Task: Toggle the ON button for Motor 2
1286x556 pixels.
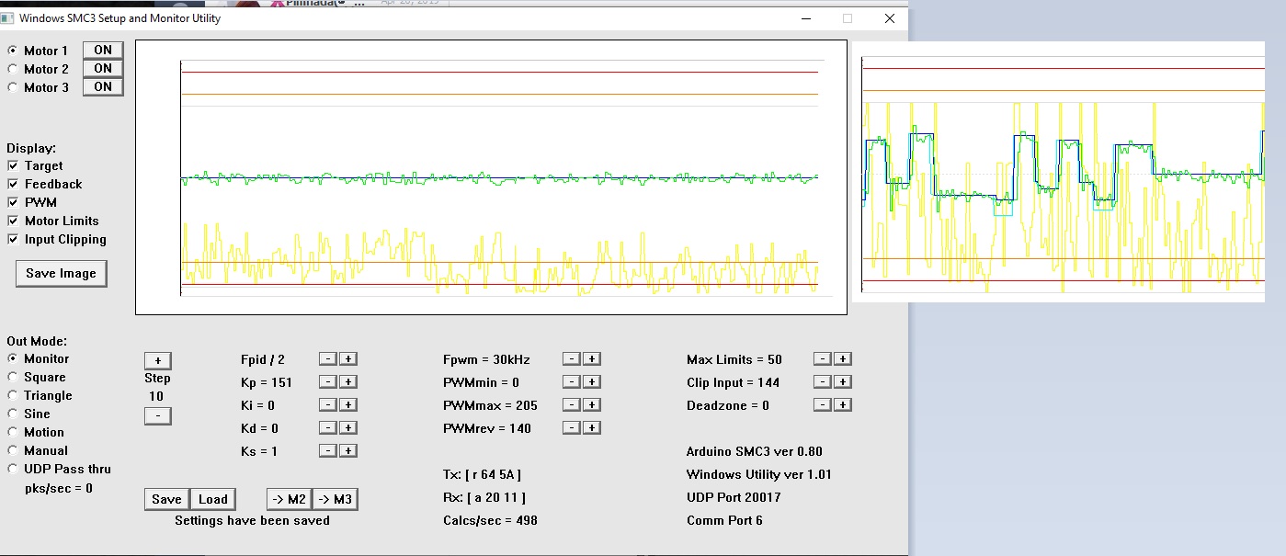Action: pyautogui.click(x=103, y=69)
